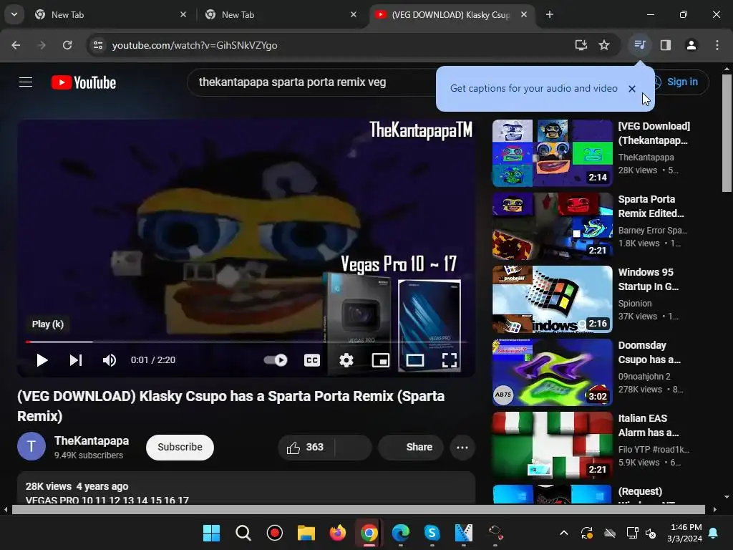
Task: Open Chrome media control icon
Action: (639, 45)
